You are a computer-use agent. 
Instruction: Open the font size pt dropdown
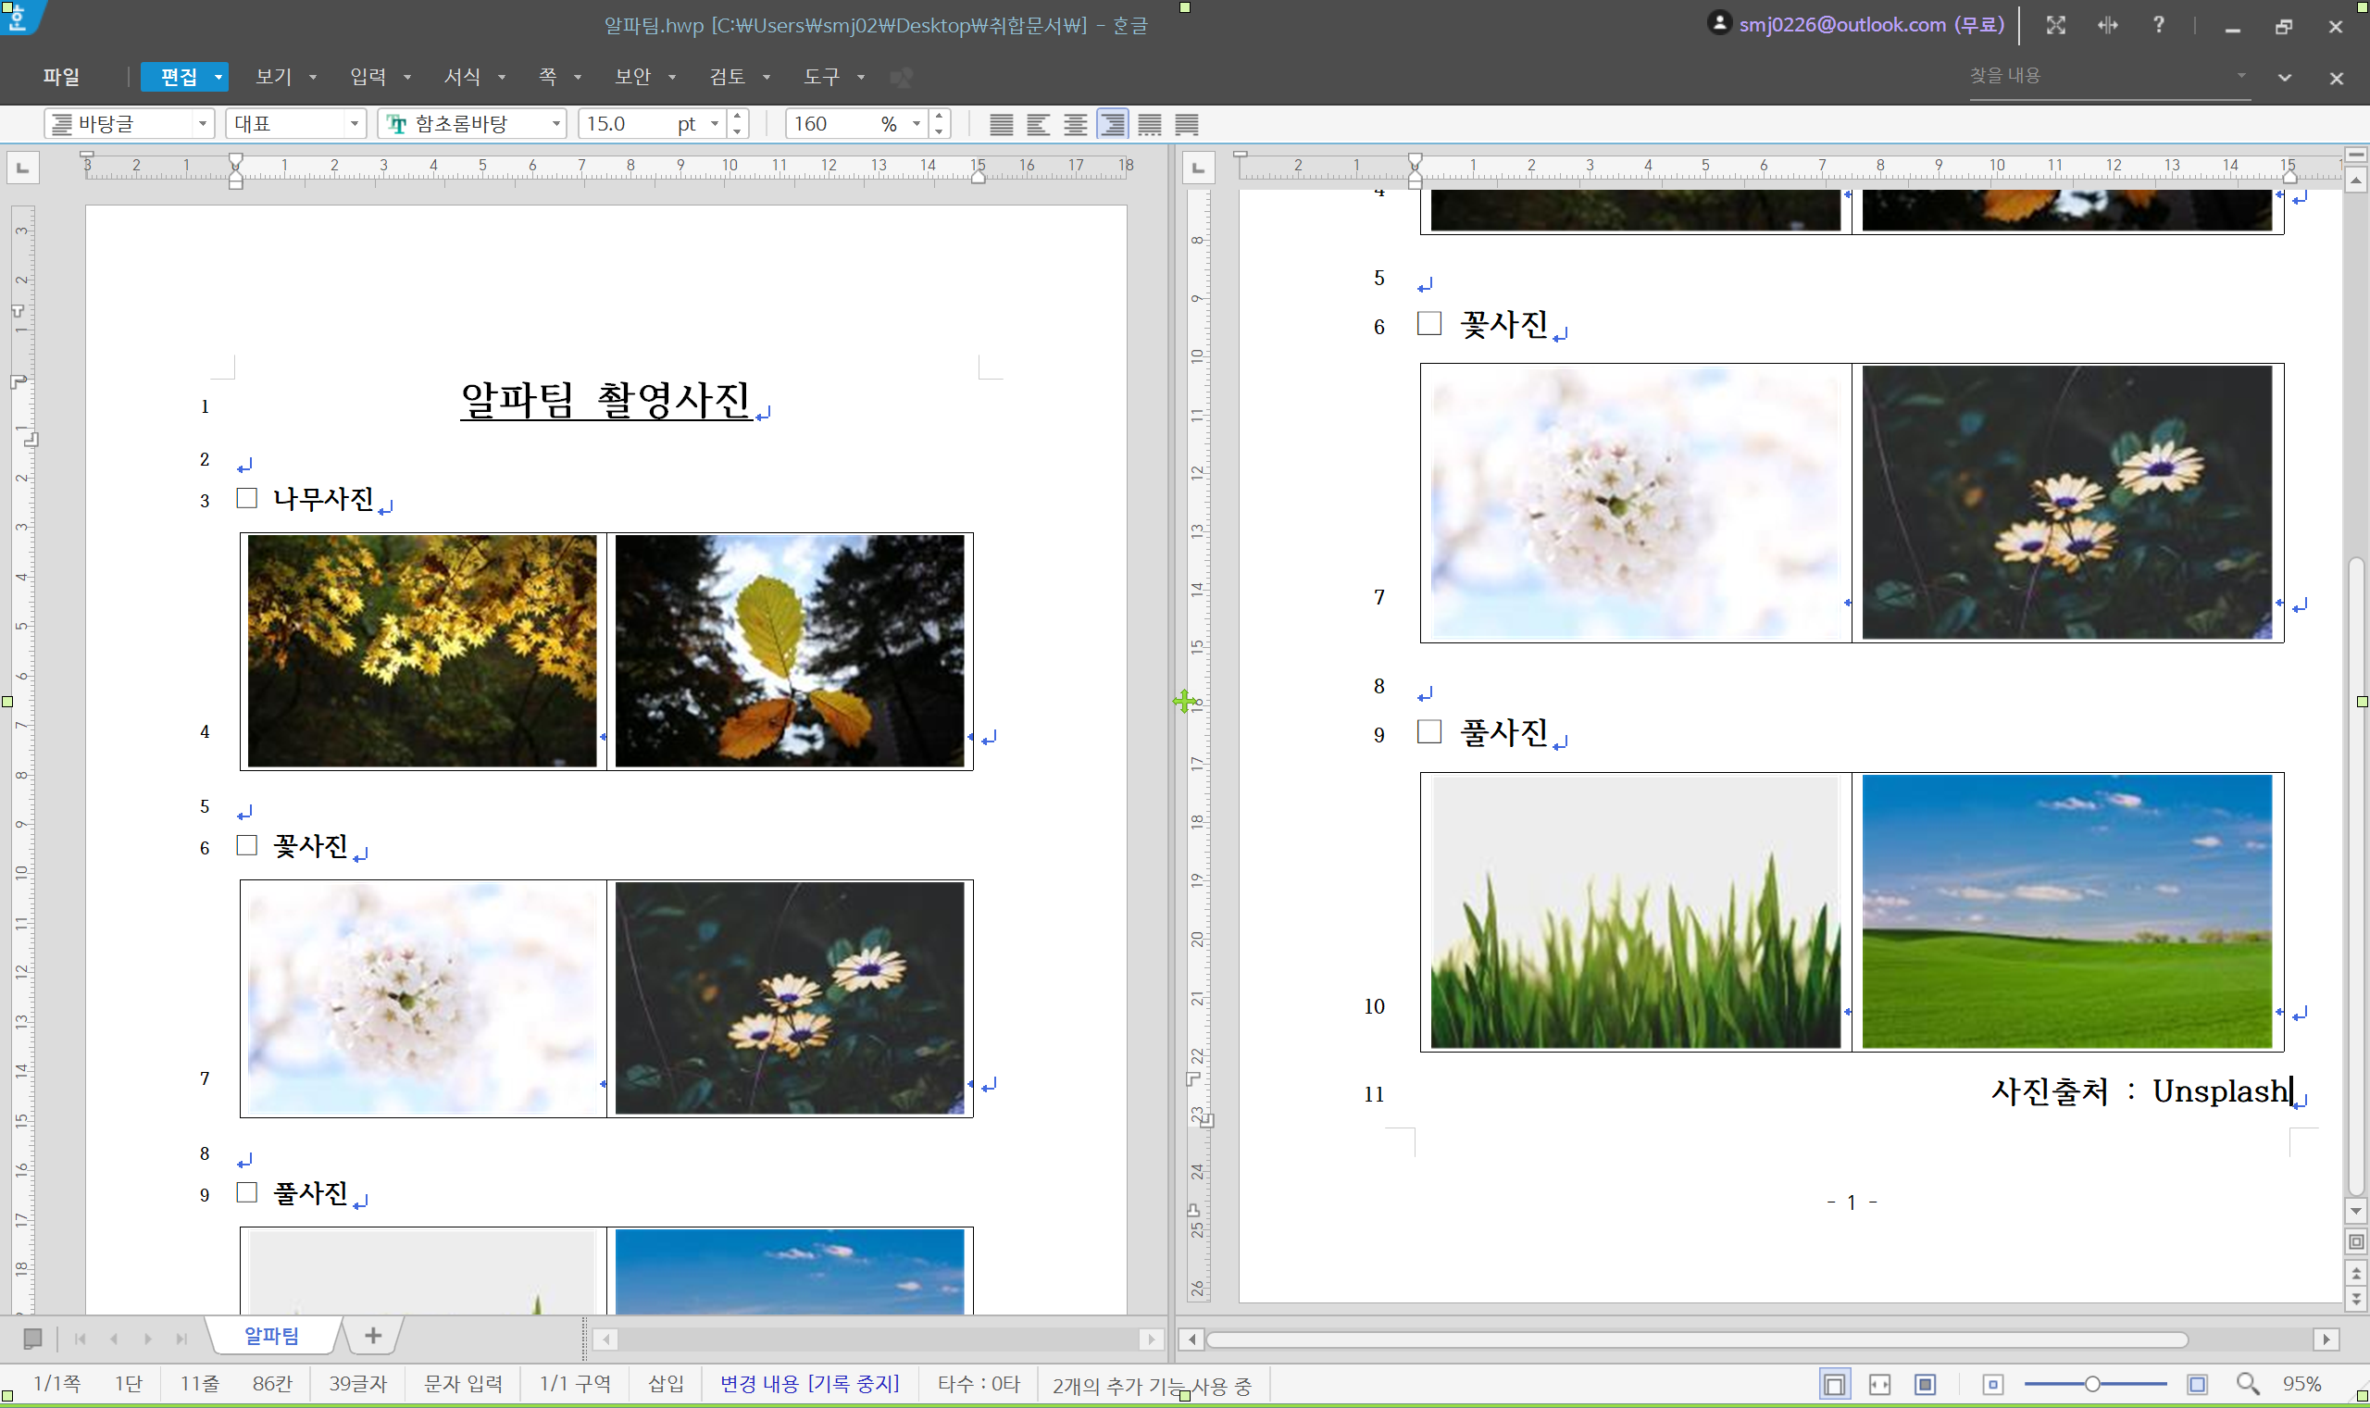[x=715, y=124]
